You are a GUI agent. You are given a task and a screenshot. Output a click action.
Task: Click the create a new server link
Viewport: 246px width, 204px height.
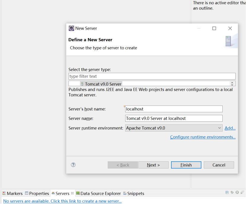tap(62, 201)
